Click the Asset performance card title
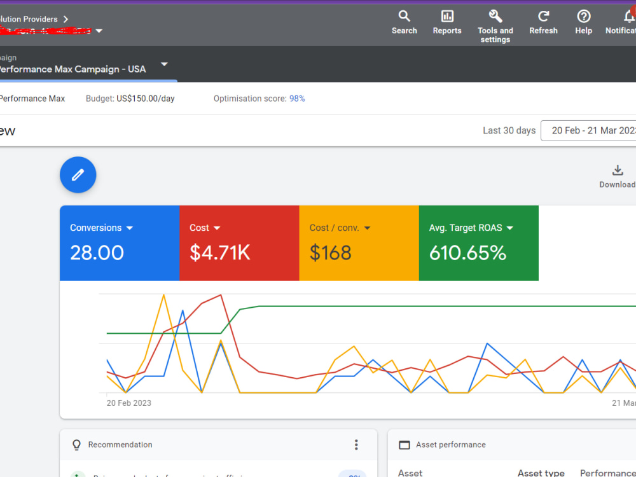The image size is (636, 477). [451, 445]
